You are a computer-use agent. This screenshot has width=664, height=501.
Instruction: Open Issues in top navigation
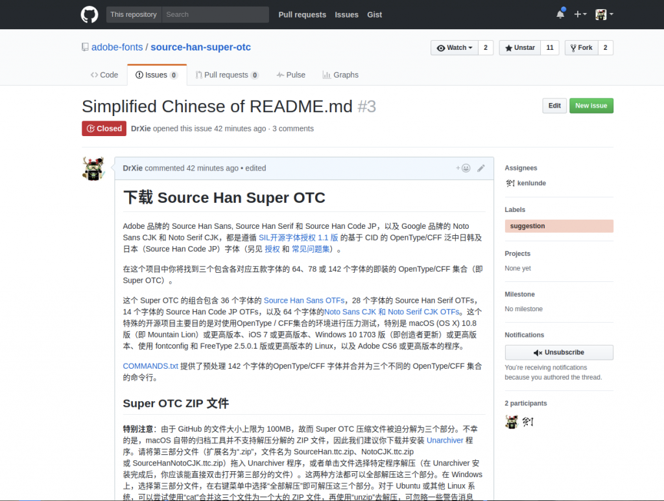pos(346,14)
